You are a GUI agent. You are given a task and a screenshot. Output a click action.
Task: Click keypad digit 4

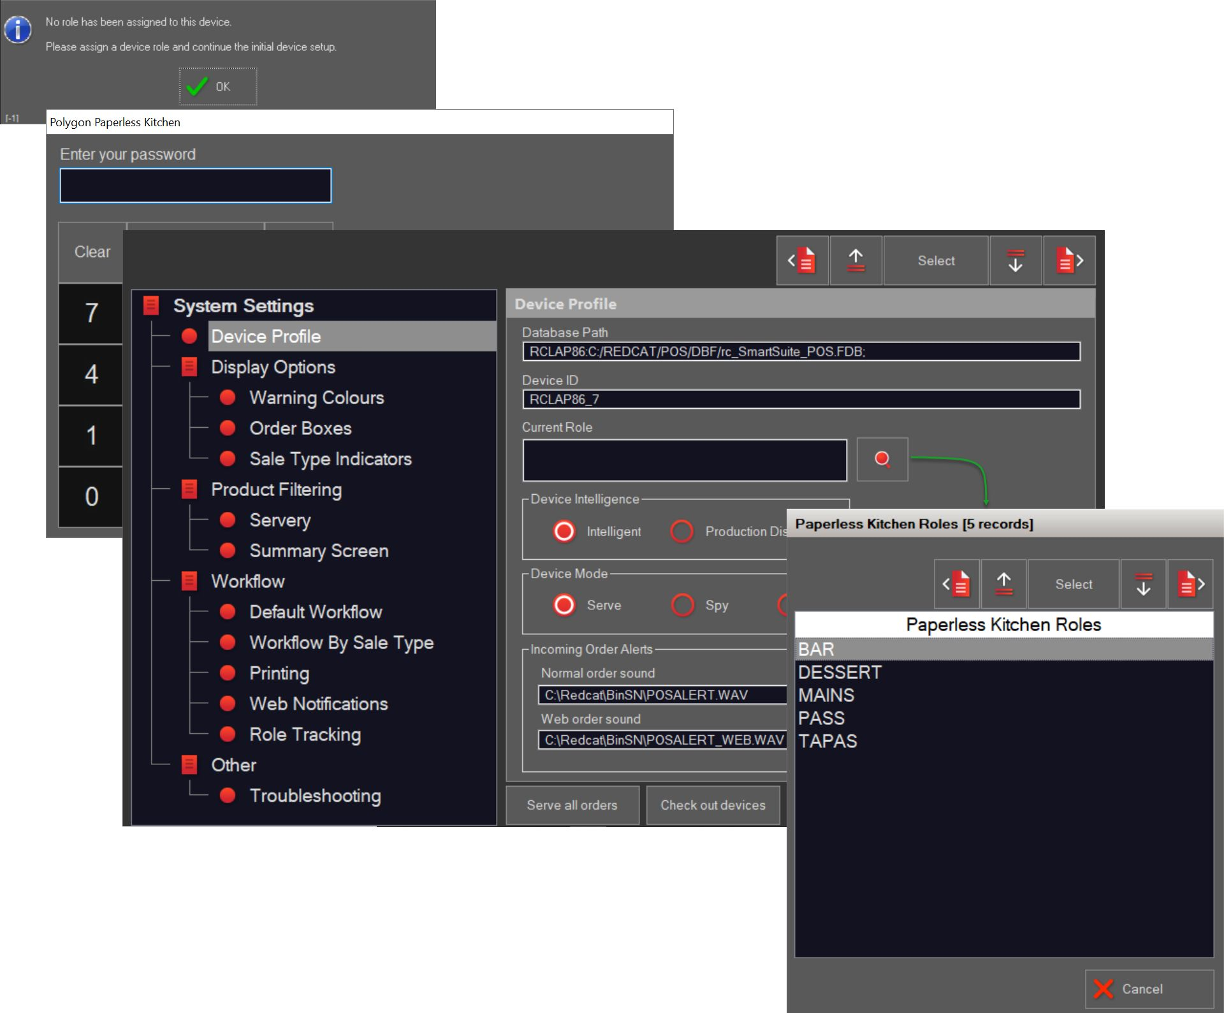[91, 374]
